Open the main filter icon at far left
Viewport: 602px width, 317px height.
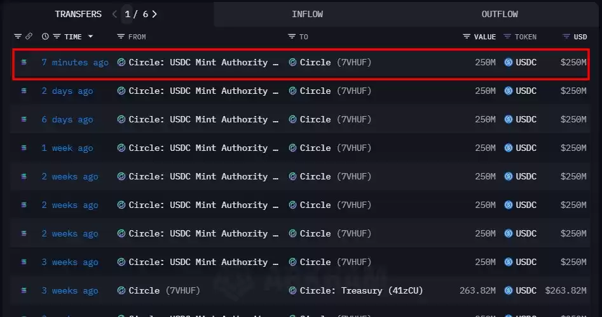(18, 36)
